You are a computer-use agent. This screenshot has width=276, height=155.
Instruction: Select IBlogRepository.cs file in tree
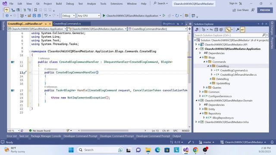tap(223, 118)
